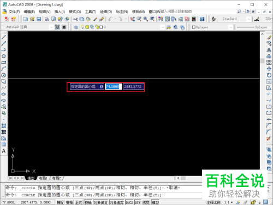Select the Line draw tool
The height and width of the screenshot is (205, 273).
point(4,37)
